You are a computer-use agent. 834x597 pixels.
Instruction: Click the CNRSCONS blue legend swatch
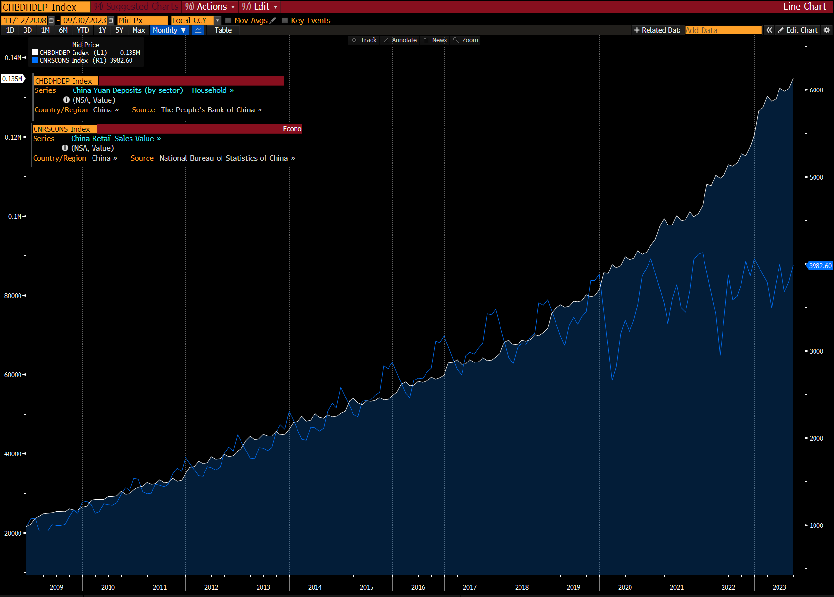pyautogui.click(x=35, y=60)
